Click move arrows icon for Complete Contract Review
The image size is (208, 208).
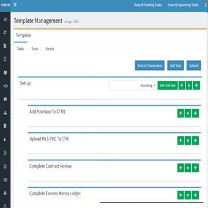pos(195,168)
